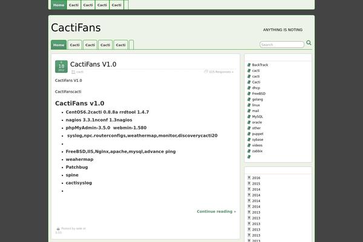Click the CactiFans v1.0 bold heading

[x=80, y=103]
